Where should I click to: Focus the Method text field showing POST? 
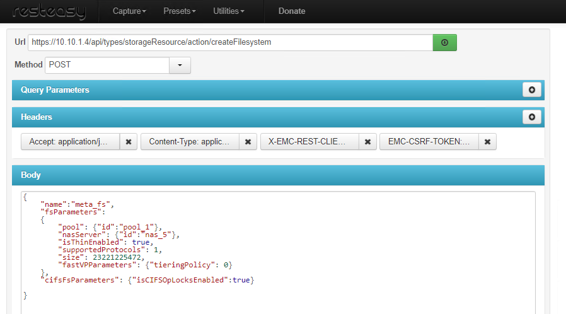pyautogui.click(x=107, y=65)
